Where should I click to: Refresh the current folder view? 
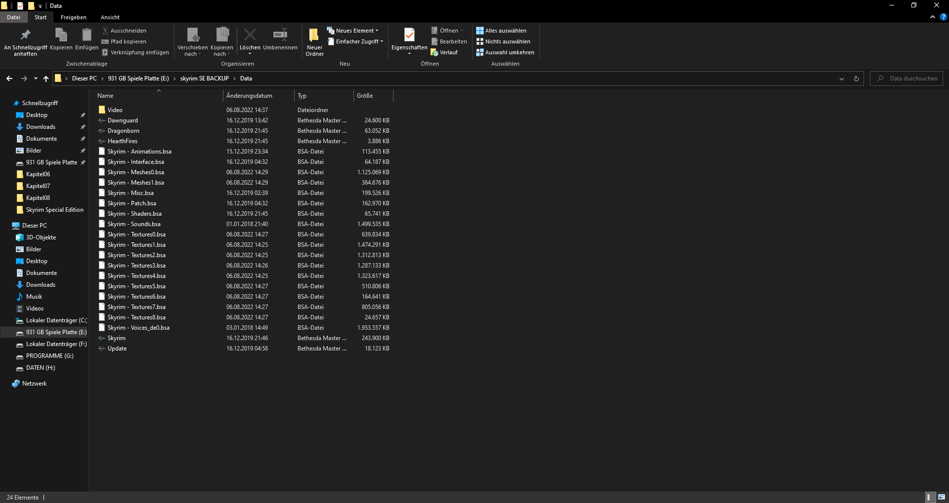tap(857, 78)
